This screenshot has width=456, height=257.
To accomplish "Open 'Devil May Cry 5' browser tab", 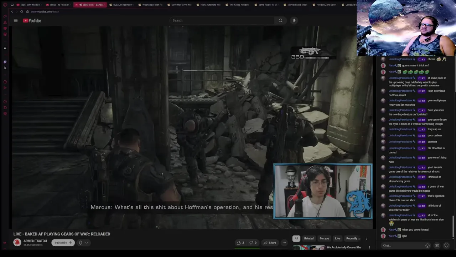I will tap(179, 5).
